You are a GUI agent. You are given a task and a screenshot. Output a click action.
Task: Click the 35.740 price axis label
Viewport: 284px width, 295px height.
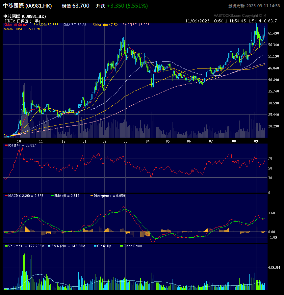coord(274,91)
